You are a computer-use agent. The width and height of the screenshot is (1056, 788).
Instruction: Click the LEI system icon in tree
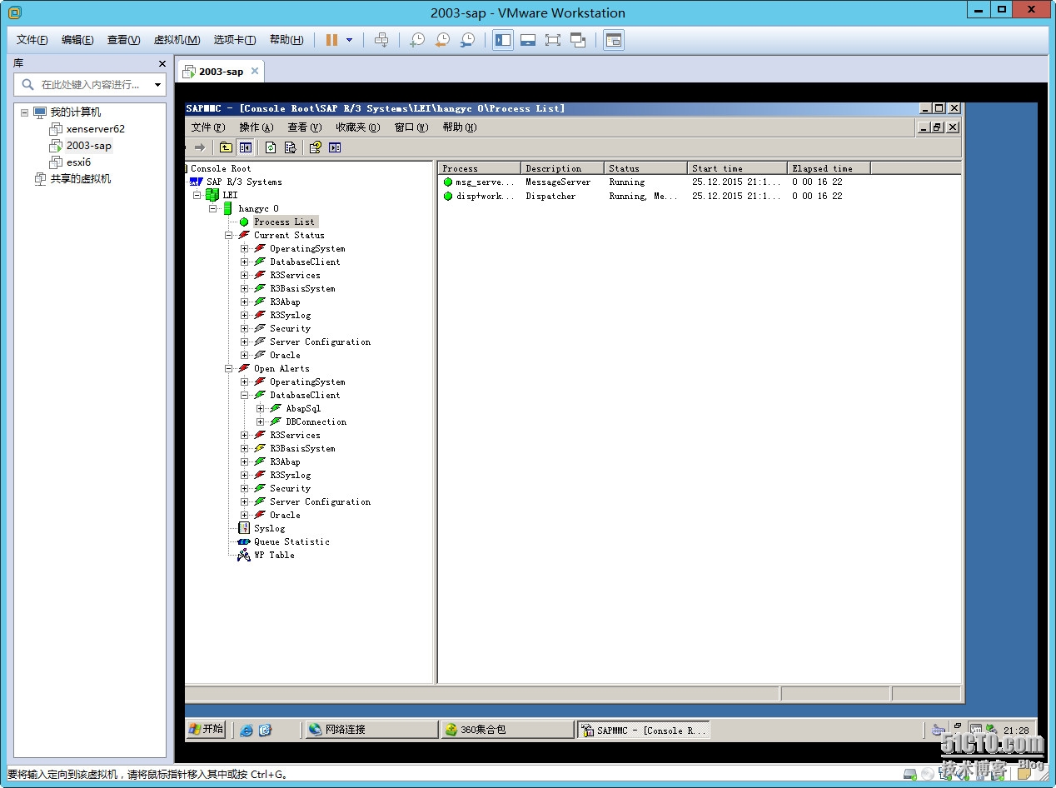212,195
